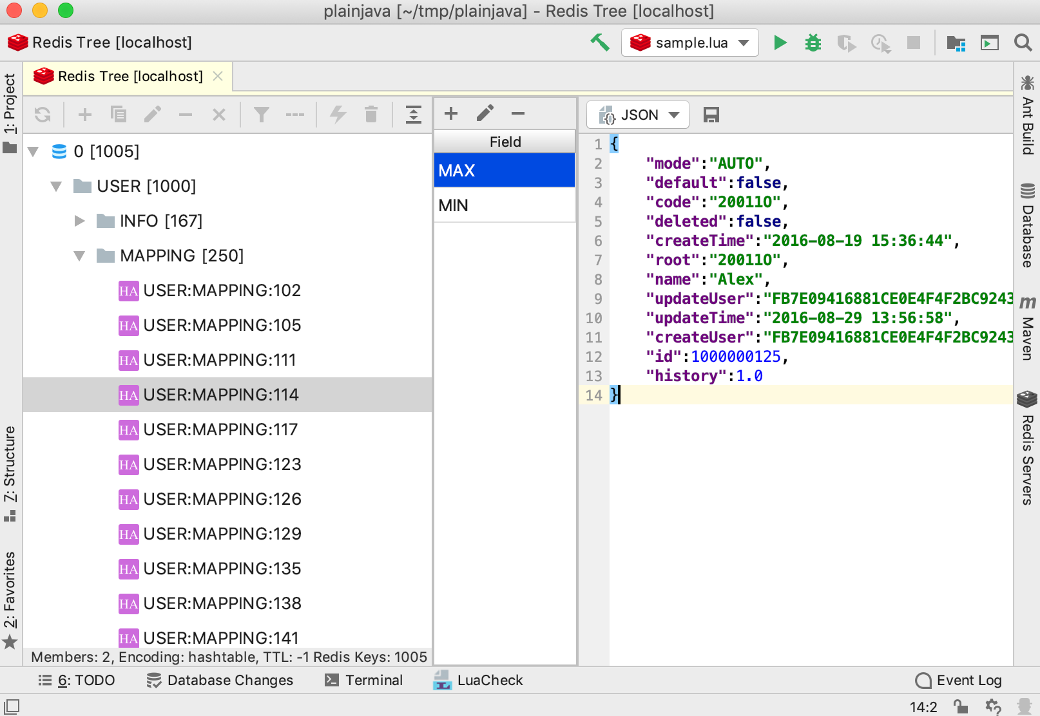Image resolution: width=1040 pixels, height=716 pixels.
Task: Edit the selected Redis key
Action: [x=152, y=115]
